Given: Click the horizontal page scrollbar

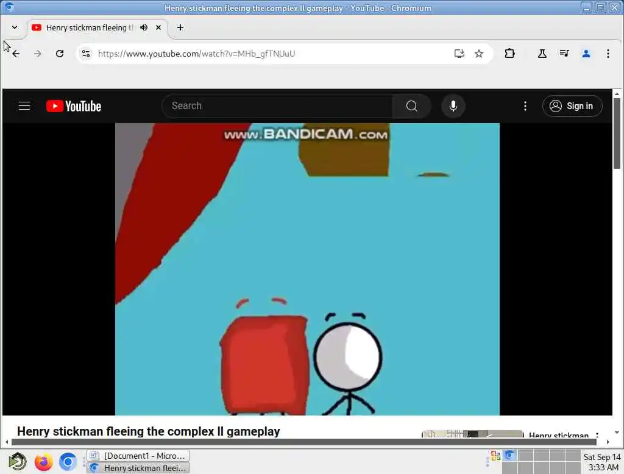Looking at the screenshot, I should coord(303,442).
